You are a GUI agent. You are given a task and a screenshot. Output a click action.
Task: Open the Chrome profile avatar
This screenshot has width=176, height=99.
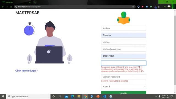(169, 7)
